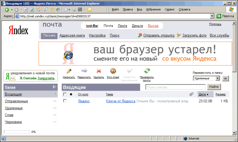Click the Internet Explorer logo in banner
238x142 pixels.
[68, 55]
